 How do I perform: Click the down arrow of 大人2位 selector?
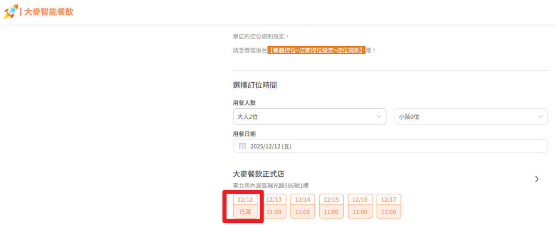pyautogui.click(x=379, y=117)
